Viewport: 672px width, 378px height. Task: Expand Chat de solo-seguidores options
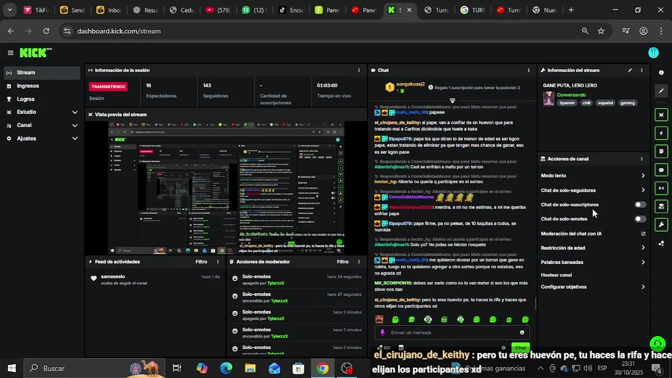[643, 190]
